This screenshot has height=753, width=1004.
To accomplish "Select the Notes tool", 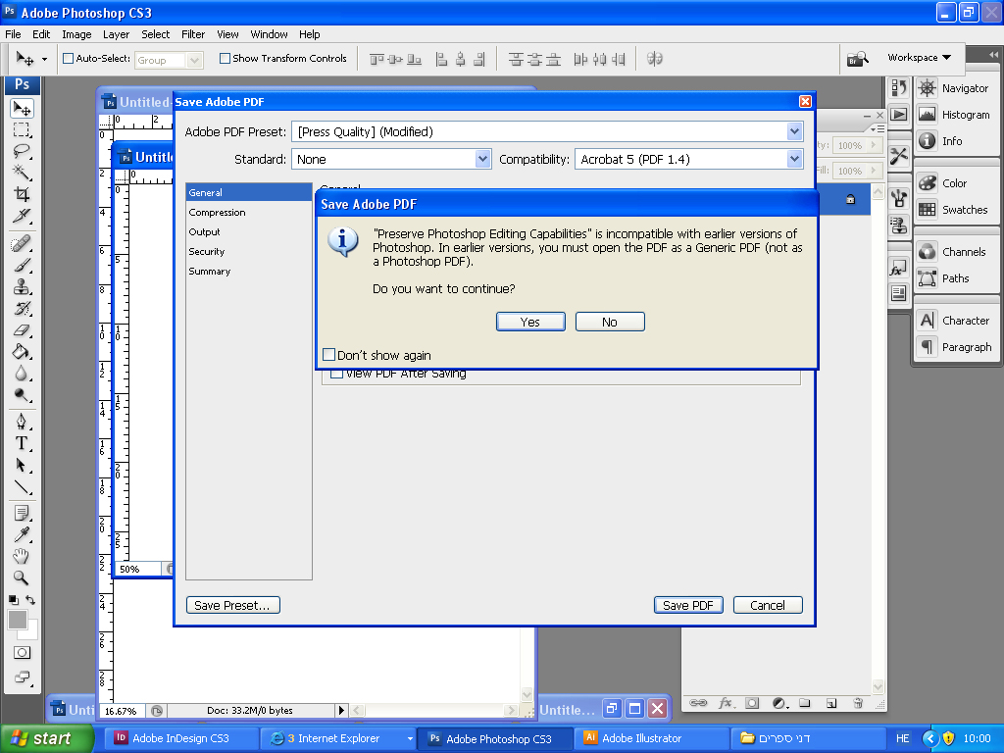I will (x=22, y=514).
